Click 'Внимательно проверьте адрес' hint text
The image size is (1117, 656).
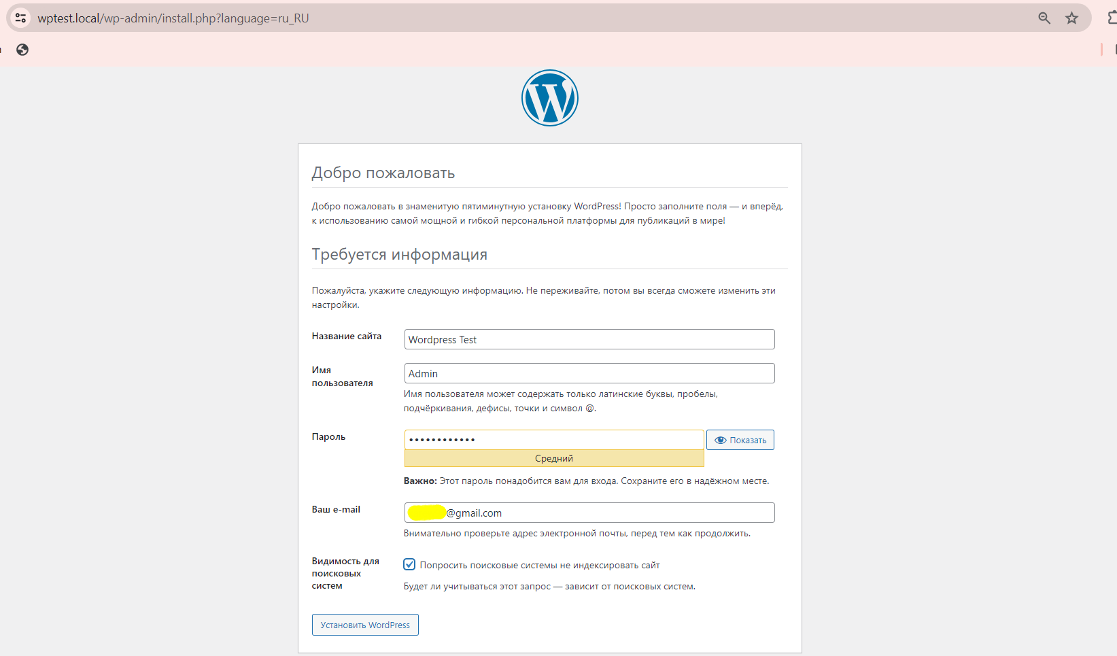coord(577,533)
